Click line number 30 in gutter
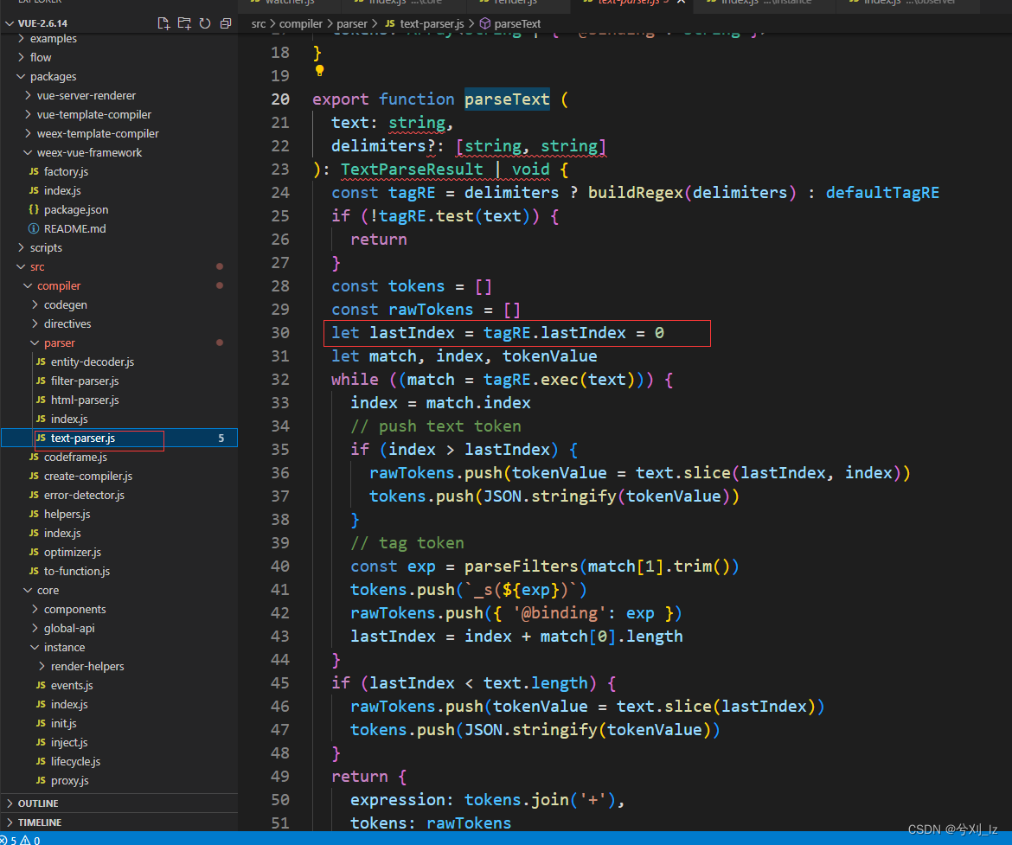This screenshot has height=845, width=1012. click(280, 333)
